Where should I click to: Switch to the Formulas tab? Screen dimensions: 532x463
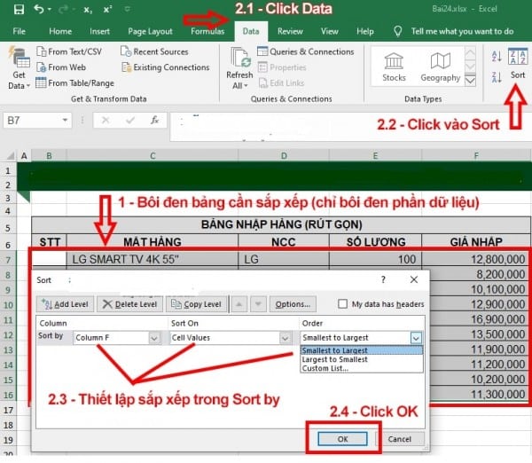(x=207, y=31)
